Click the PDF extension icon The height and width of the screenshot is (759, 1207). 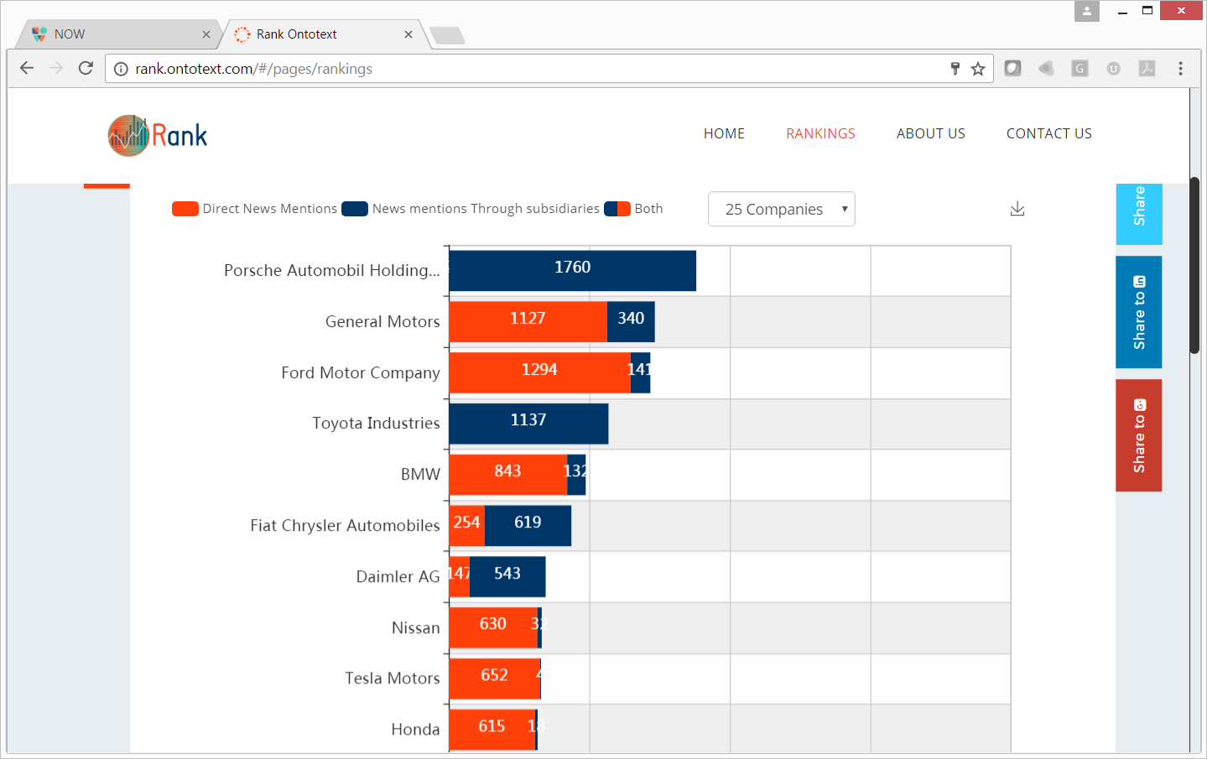tap(1147, 69)
